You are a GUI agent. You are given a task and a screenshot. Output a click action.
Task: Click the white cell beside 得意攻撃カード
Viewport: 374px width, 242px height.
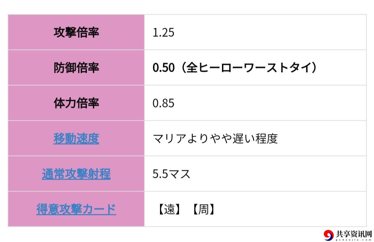255,209
